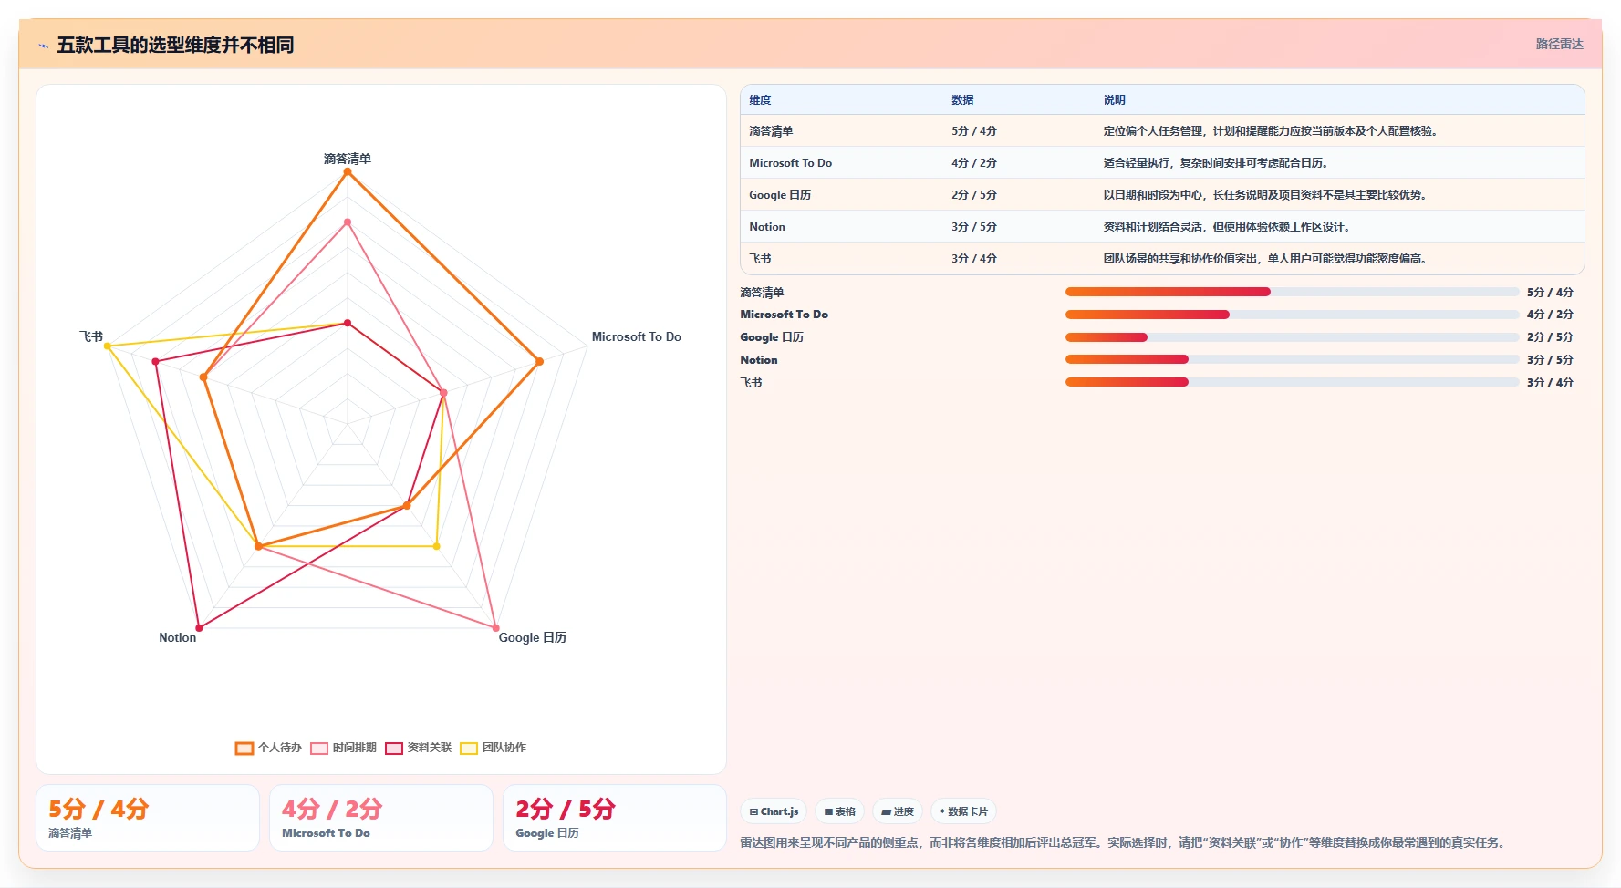Open the Microsoft To Do 4分 / 2分 card

click(381, 818)
